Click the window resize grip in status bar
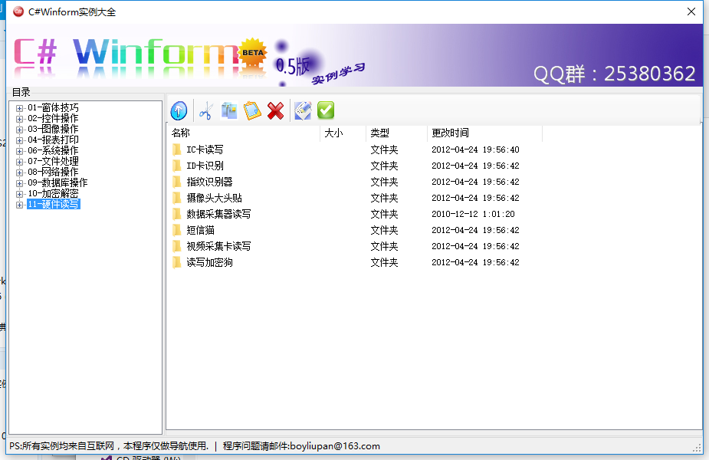This screenshot has height=460, width=709. coord(697,447)
